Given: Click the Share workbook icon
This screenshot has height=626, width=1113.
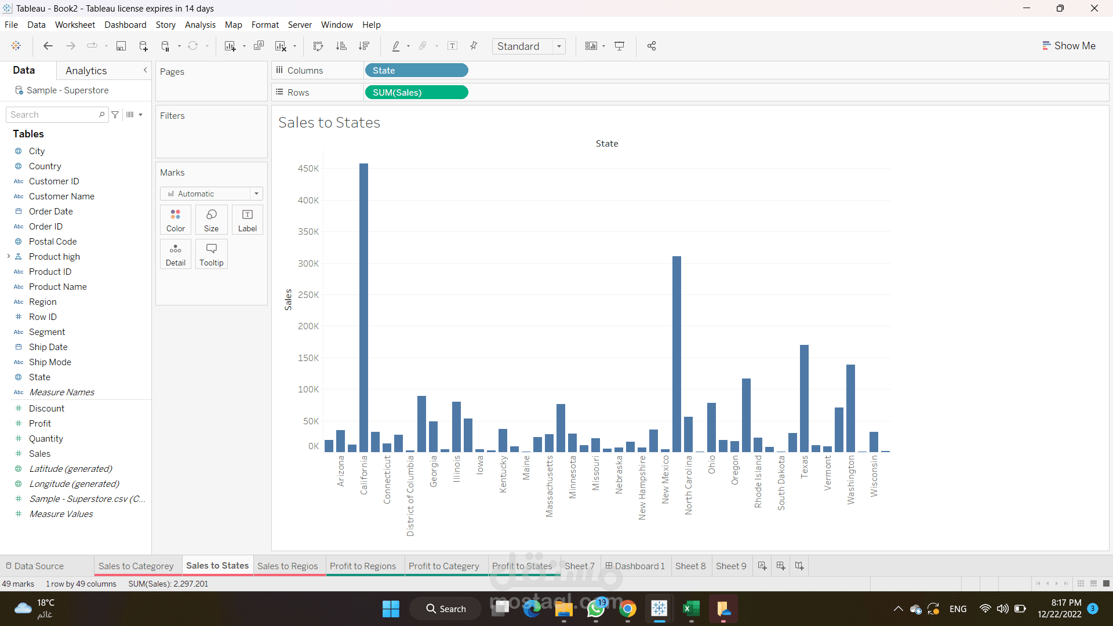Looking at the screenshot, I should coord(652,46).
